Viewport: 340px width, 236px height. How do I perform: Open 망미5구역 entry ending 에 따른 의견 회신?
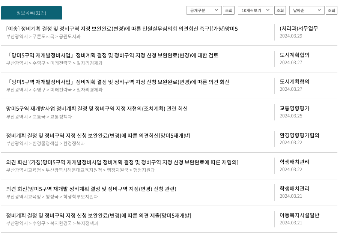point(118,82)
